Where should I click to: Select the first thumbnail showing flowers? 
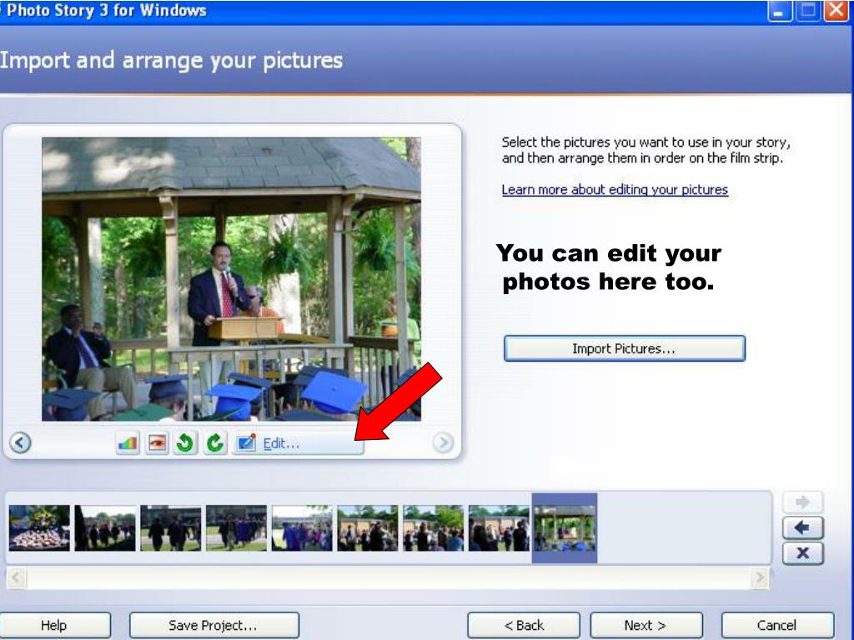point(39,527)
